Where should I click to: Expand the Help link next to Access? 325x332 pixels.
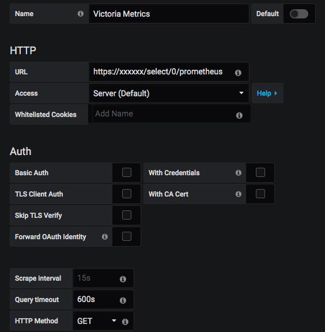pyautogui.click(x=267, y=93)
